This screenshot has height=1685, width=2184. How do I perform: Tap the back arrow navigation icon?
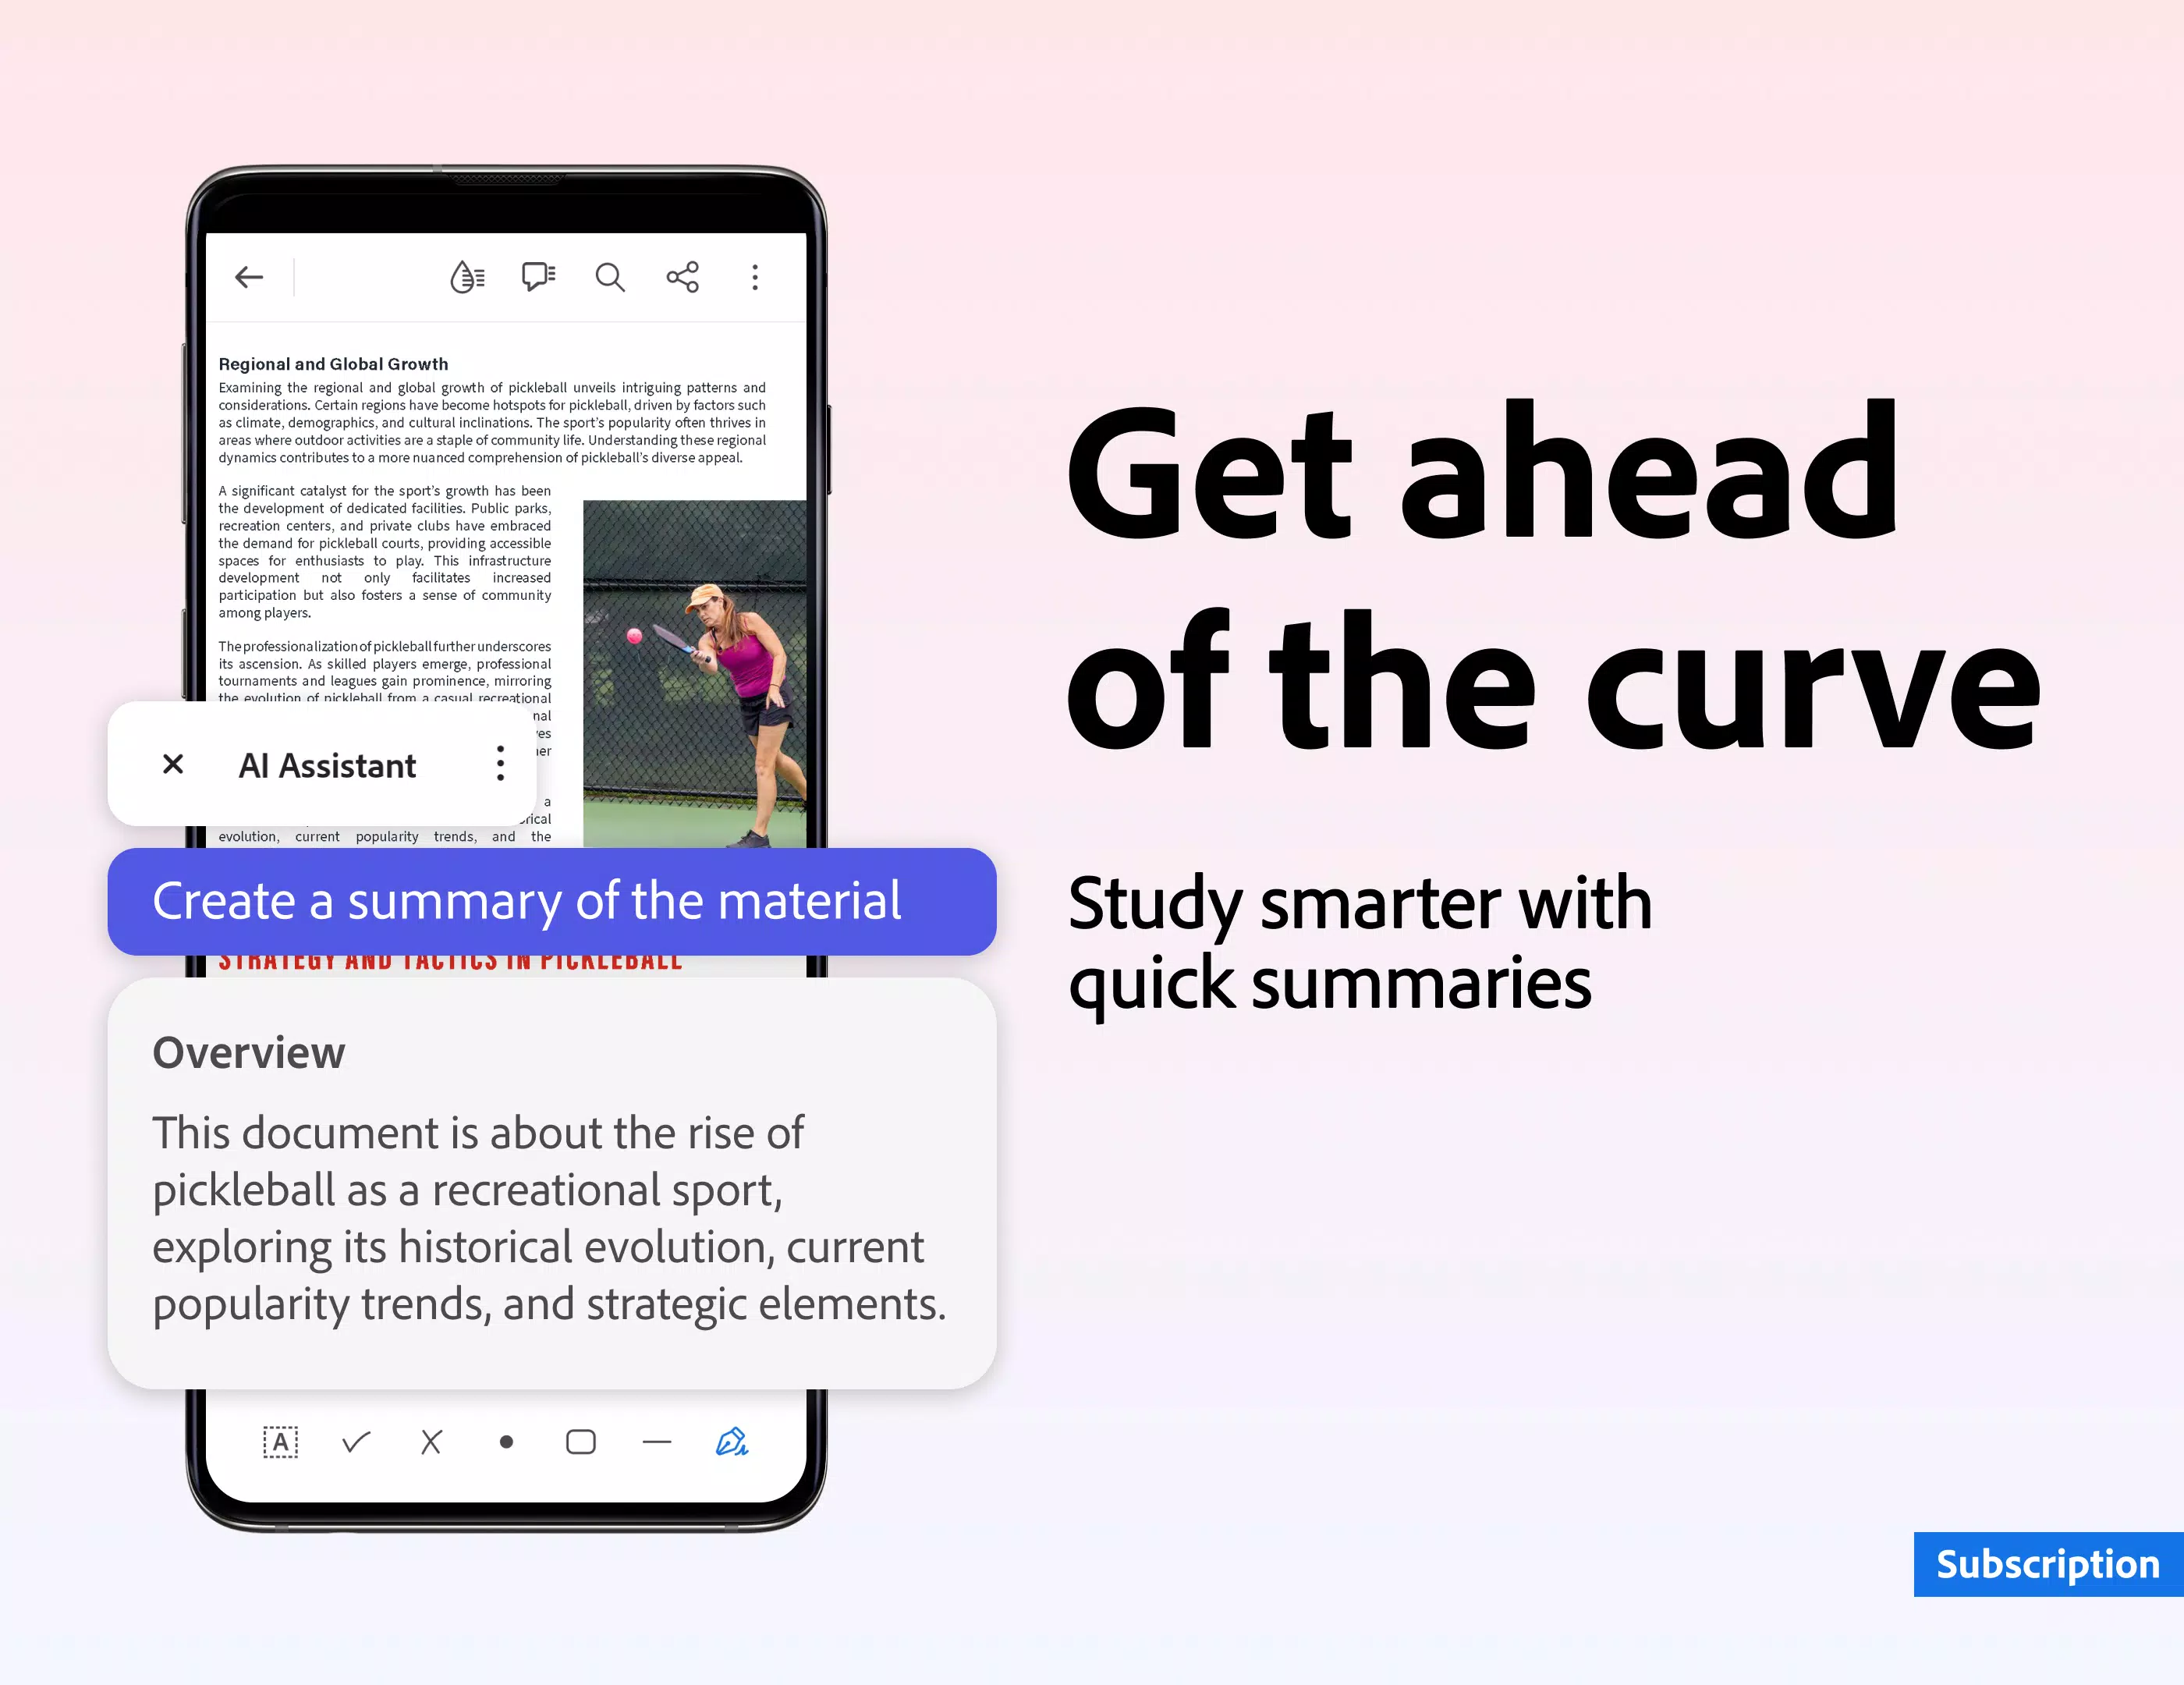point(248,278)
